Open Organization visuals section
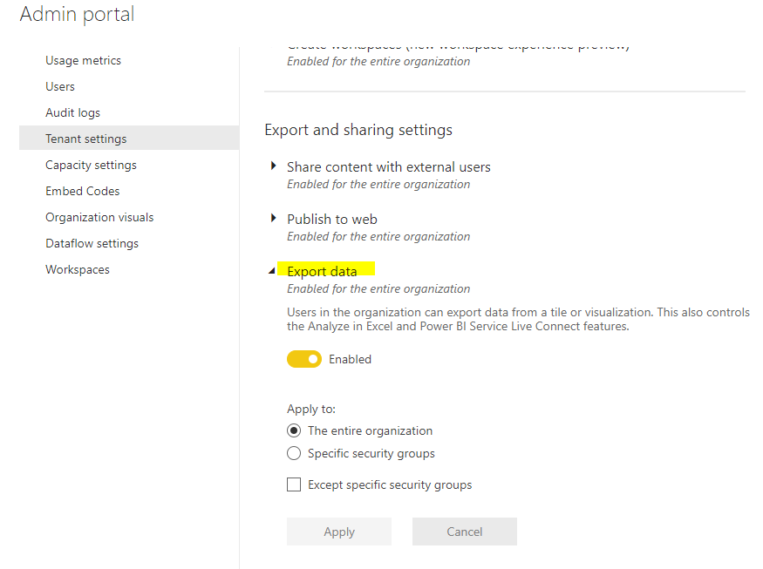Viewport: 763px width, 569px height. [x=99, y=217]
